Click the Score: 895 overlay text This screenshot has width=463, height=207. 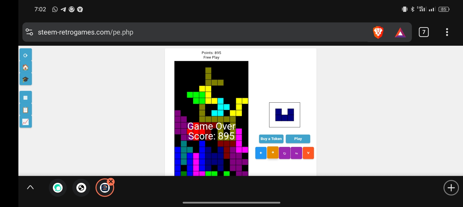tap(211, 136)
